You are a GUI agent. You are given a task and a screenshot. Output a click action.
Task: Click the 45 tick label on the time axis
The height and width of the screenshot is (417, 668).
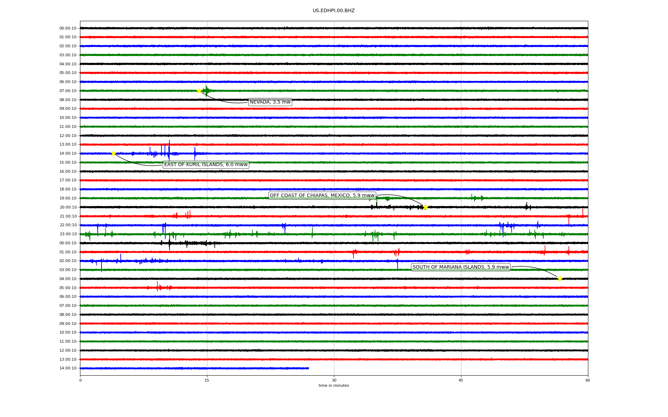461,380
